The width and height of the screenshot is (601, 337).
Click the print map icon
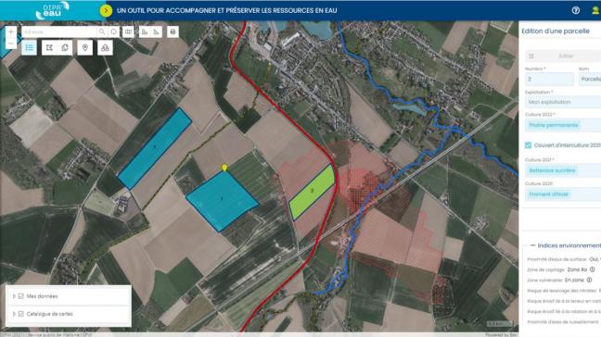pyautogui.click(x=173, y=31)
